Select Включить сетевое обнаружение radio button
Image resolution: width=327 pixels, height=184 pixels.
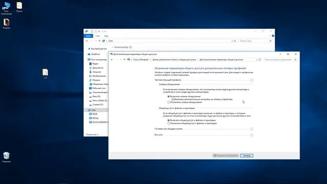pyautogui.click(x=169, y=97)
